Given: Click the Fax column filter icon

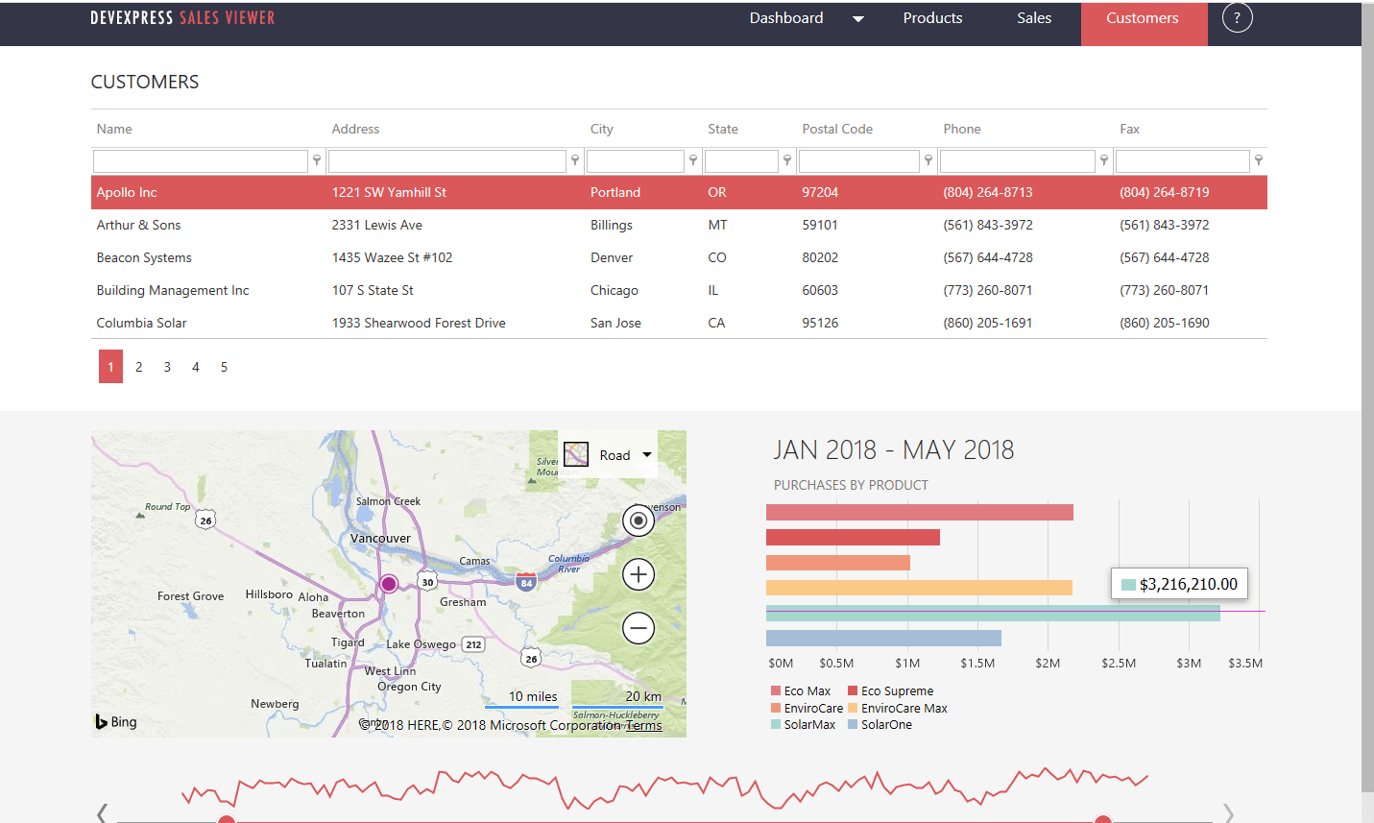Looking at the screenshot, I should [1259, 160].
